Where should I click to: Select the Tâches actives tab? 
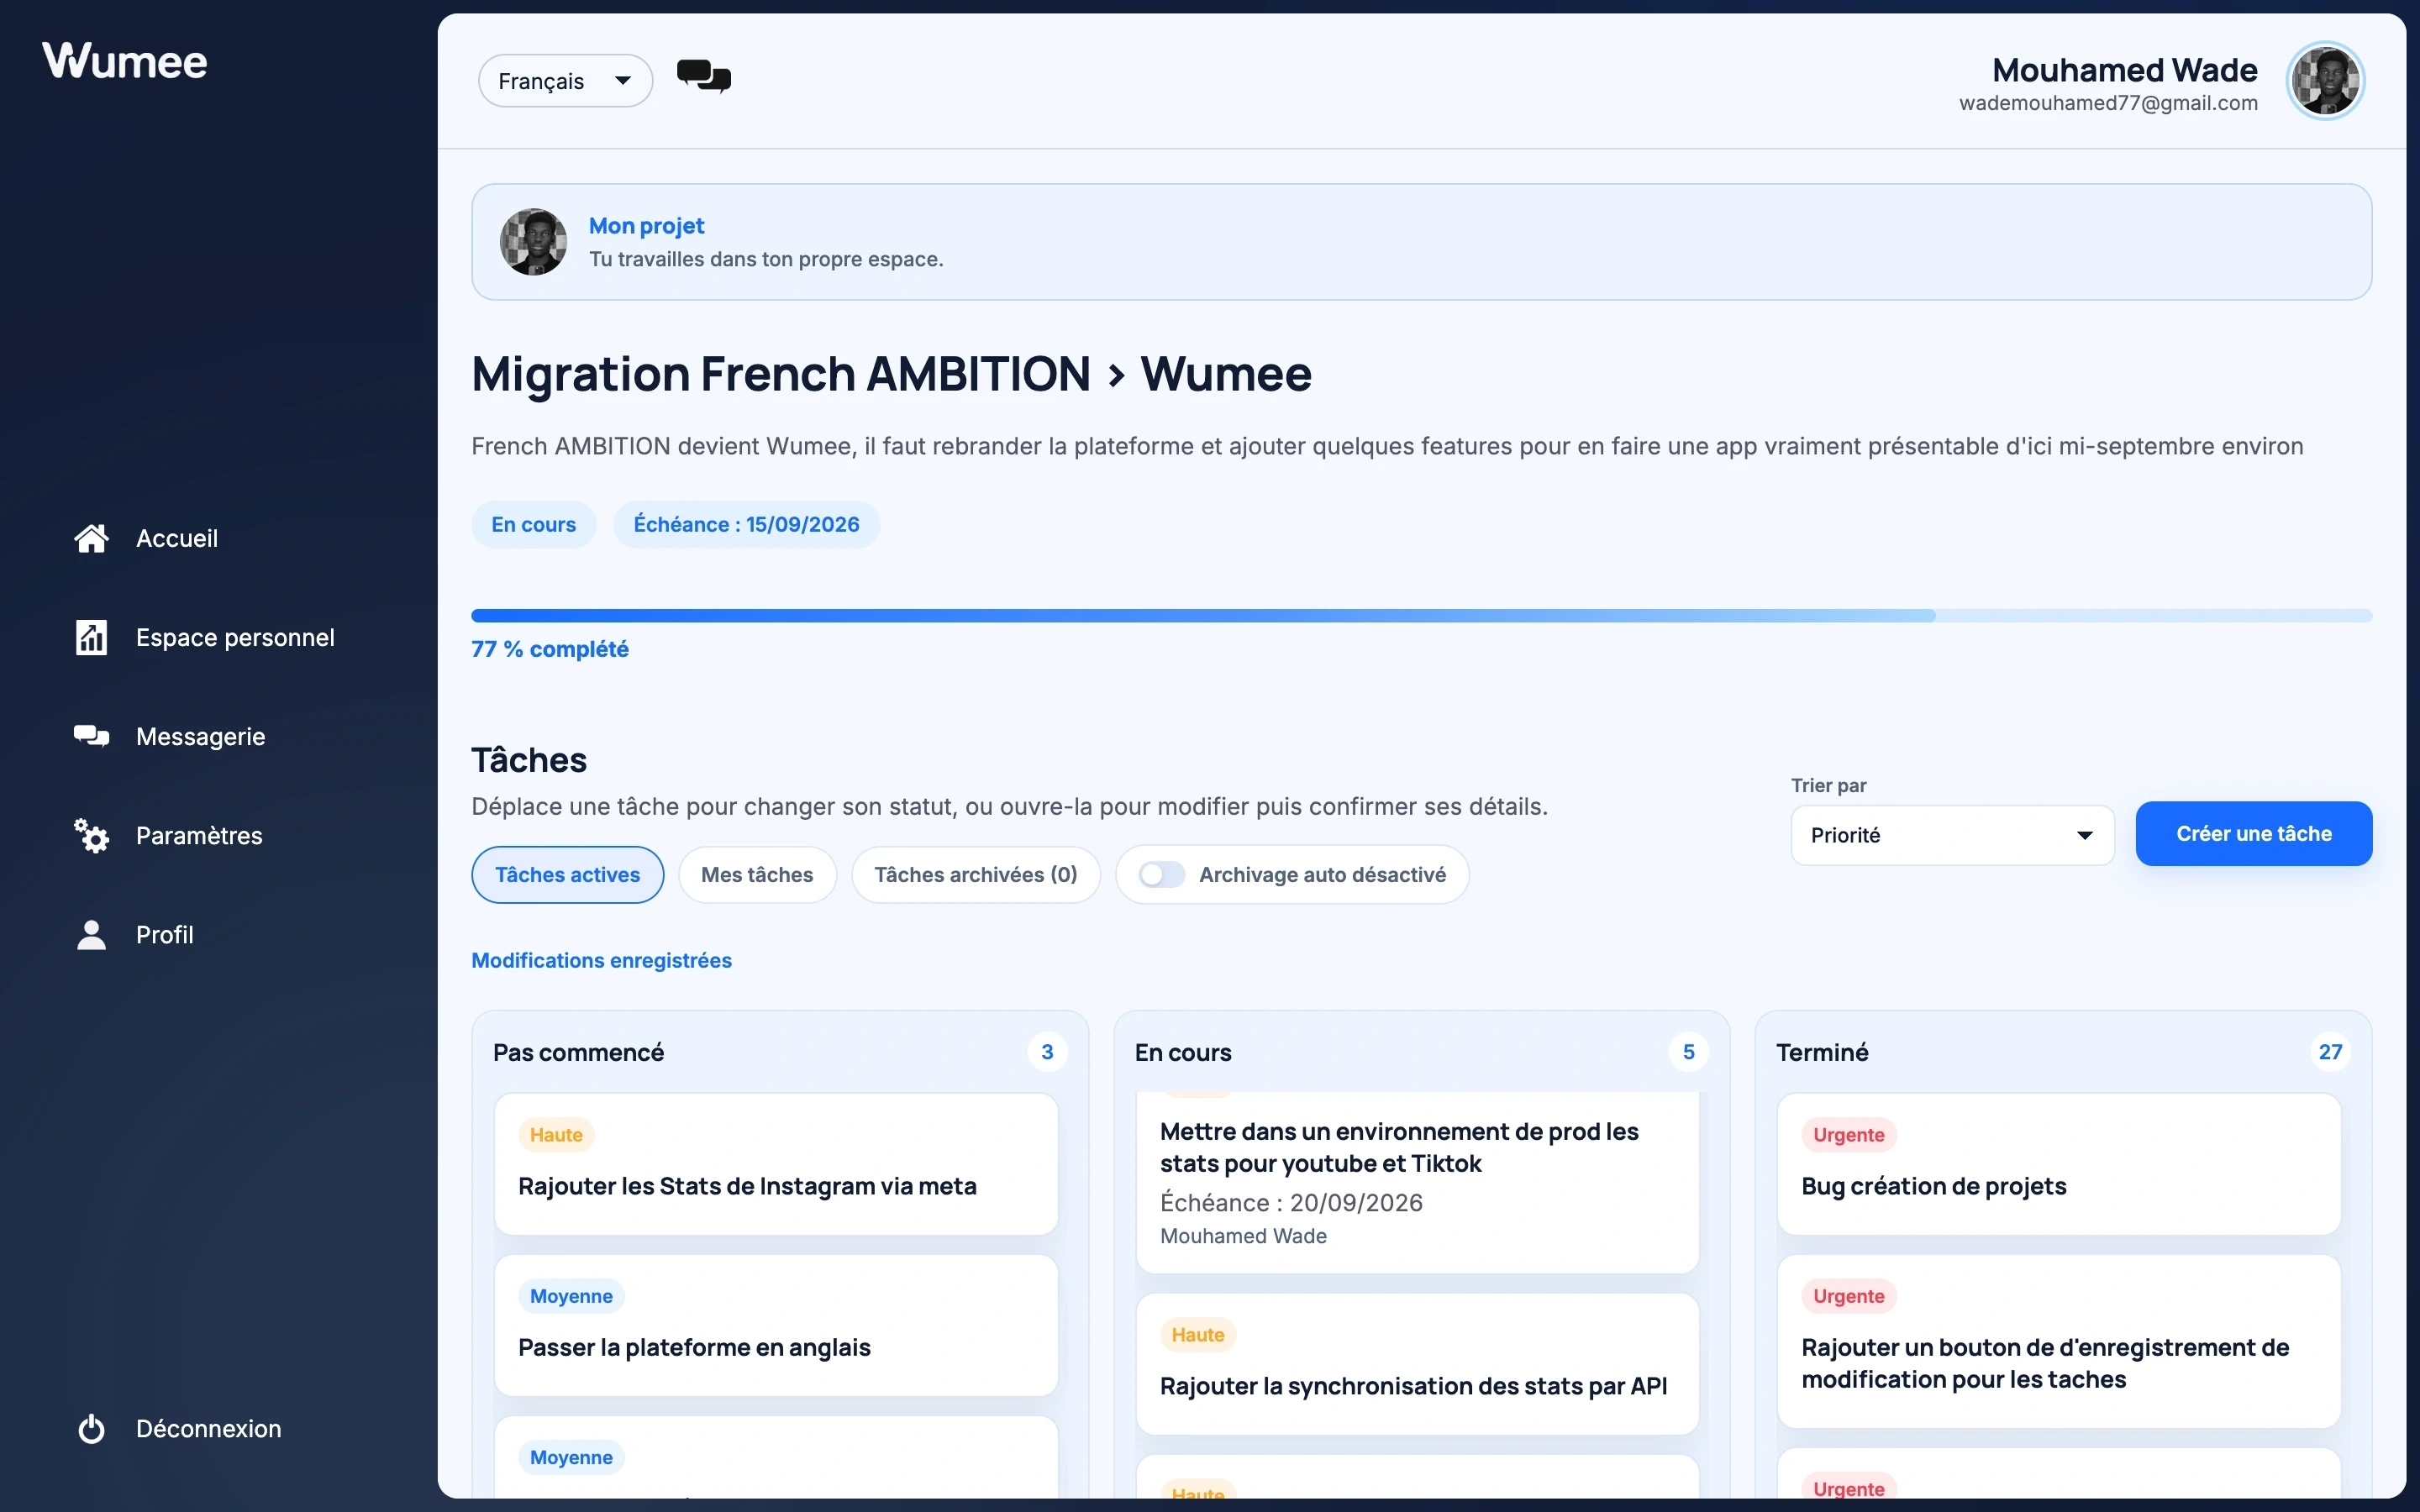point(567,875)
